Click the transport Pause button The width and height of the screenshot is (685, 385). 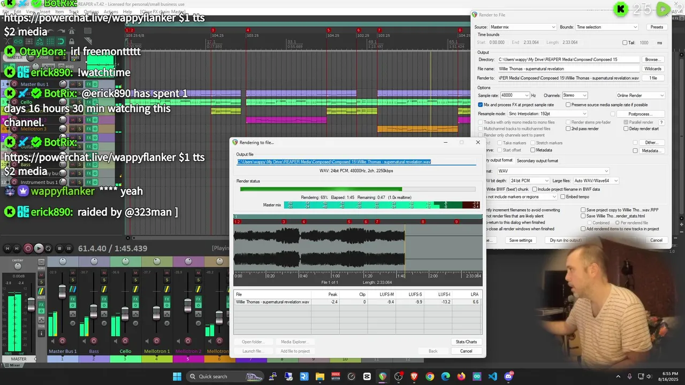click(69, 248)
